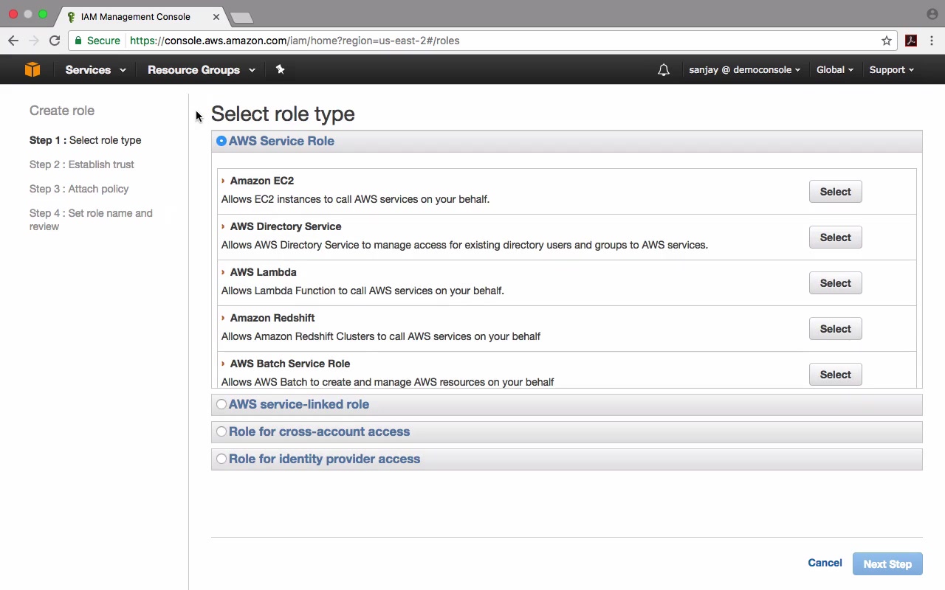
Task: Select Role for cross-account access radio
Action: tap(221, 431)
